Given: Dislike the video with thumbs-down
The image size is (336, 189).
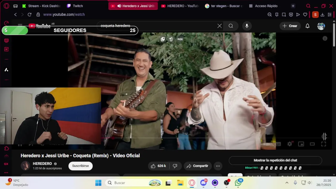Looking at the screenshot, I should tap(175, 166).
